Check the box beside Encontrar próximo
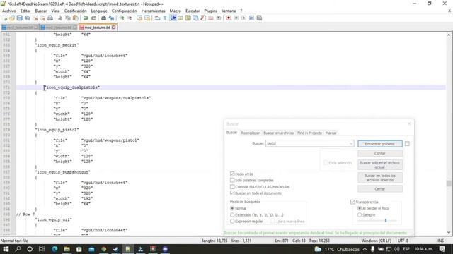This screenshot has width=453, height=254. 407,143
